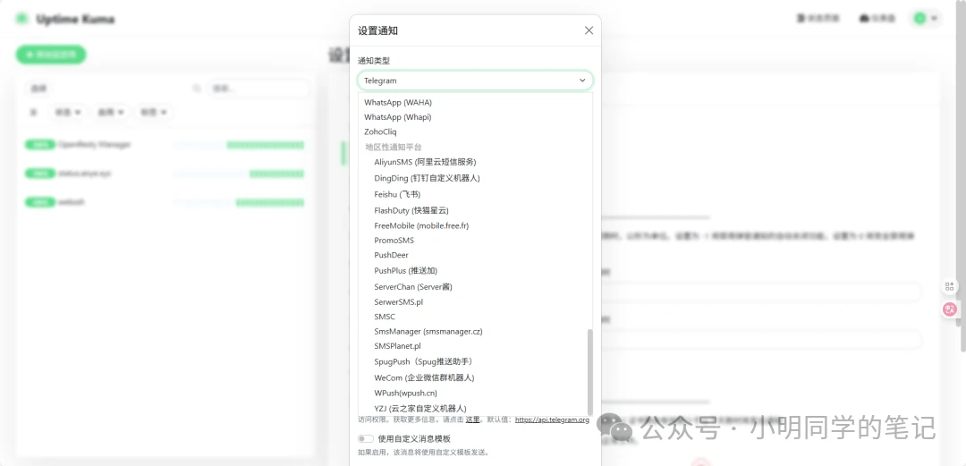The width and height of the screenshot is (966, 466).
Task: Choose AliyunSMS (阿里云短信服务)
Action: (x=425, y=162)
